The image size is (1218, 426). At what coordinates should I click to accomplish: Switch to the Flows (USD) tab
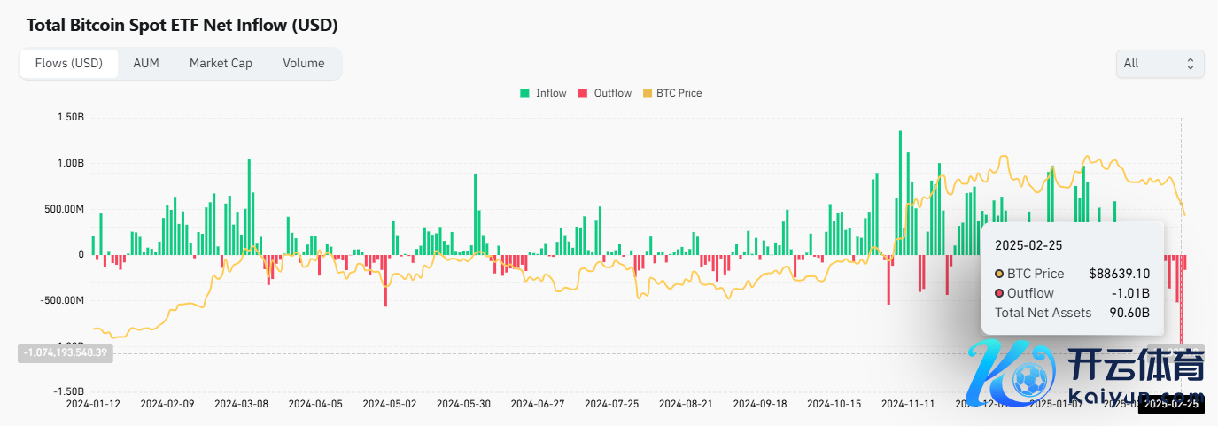click(x=69, y=64)
